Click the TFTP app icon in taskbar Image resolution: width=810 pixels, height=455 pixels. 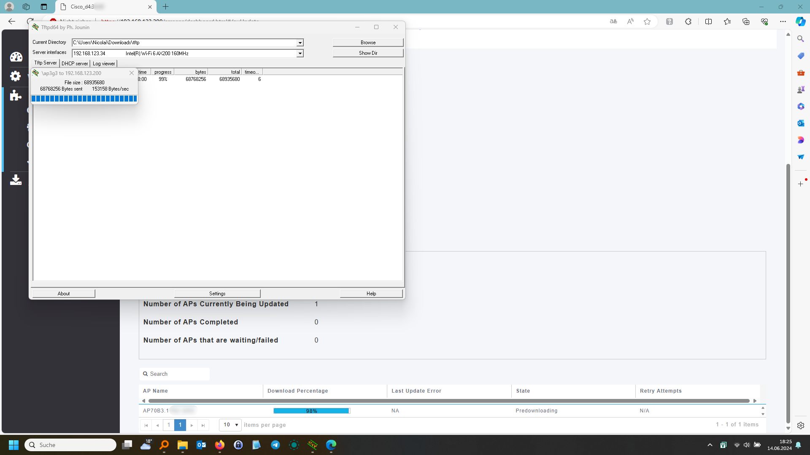[313, 444]
